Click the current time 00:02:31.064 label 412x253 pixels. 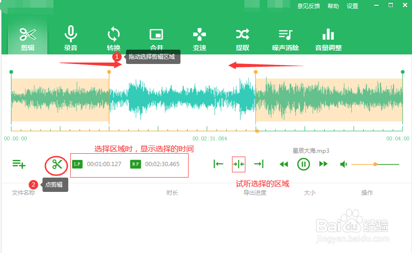pyautogui.click(x=210, y=138)
